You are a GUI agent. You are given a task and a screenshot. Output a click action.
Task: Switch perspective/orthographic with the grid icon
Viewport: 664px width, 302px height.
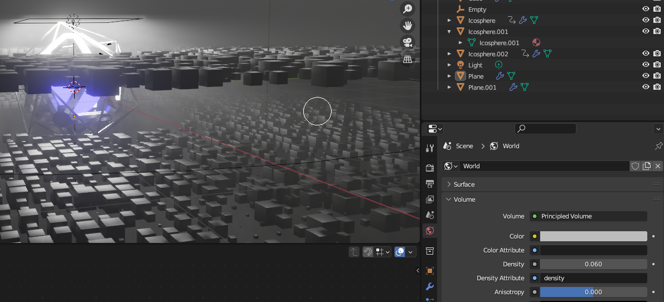408,59
